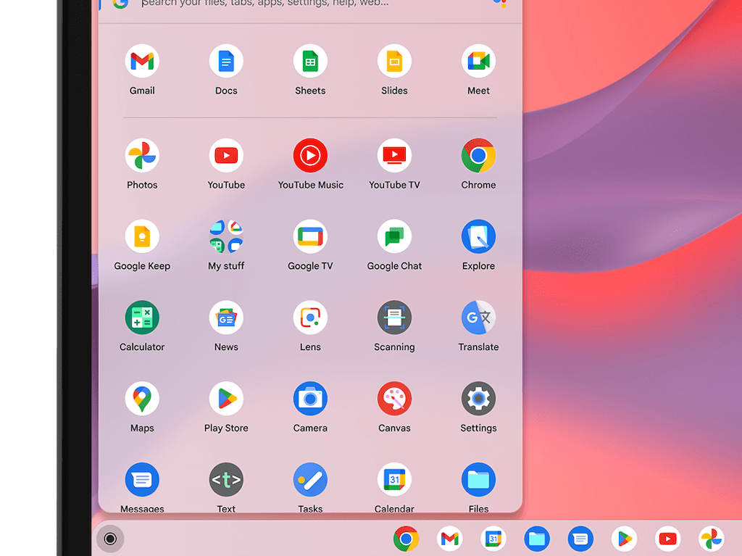The image size is (742, 556).
Task: Activate Google Assistant icon in search bar
Action: pyautogui.click(x=500, y=4)
